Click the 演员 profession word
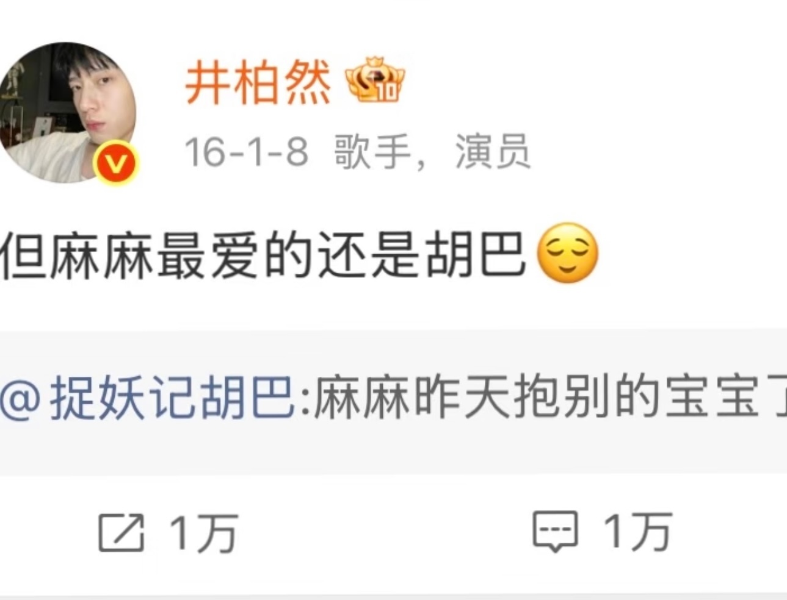Viewport: 787px width, 600px height. pos(493,152)
